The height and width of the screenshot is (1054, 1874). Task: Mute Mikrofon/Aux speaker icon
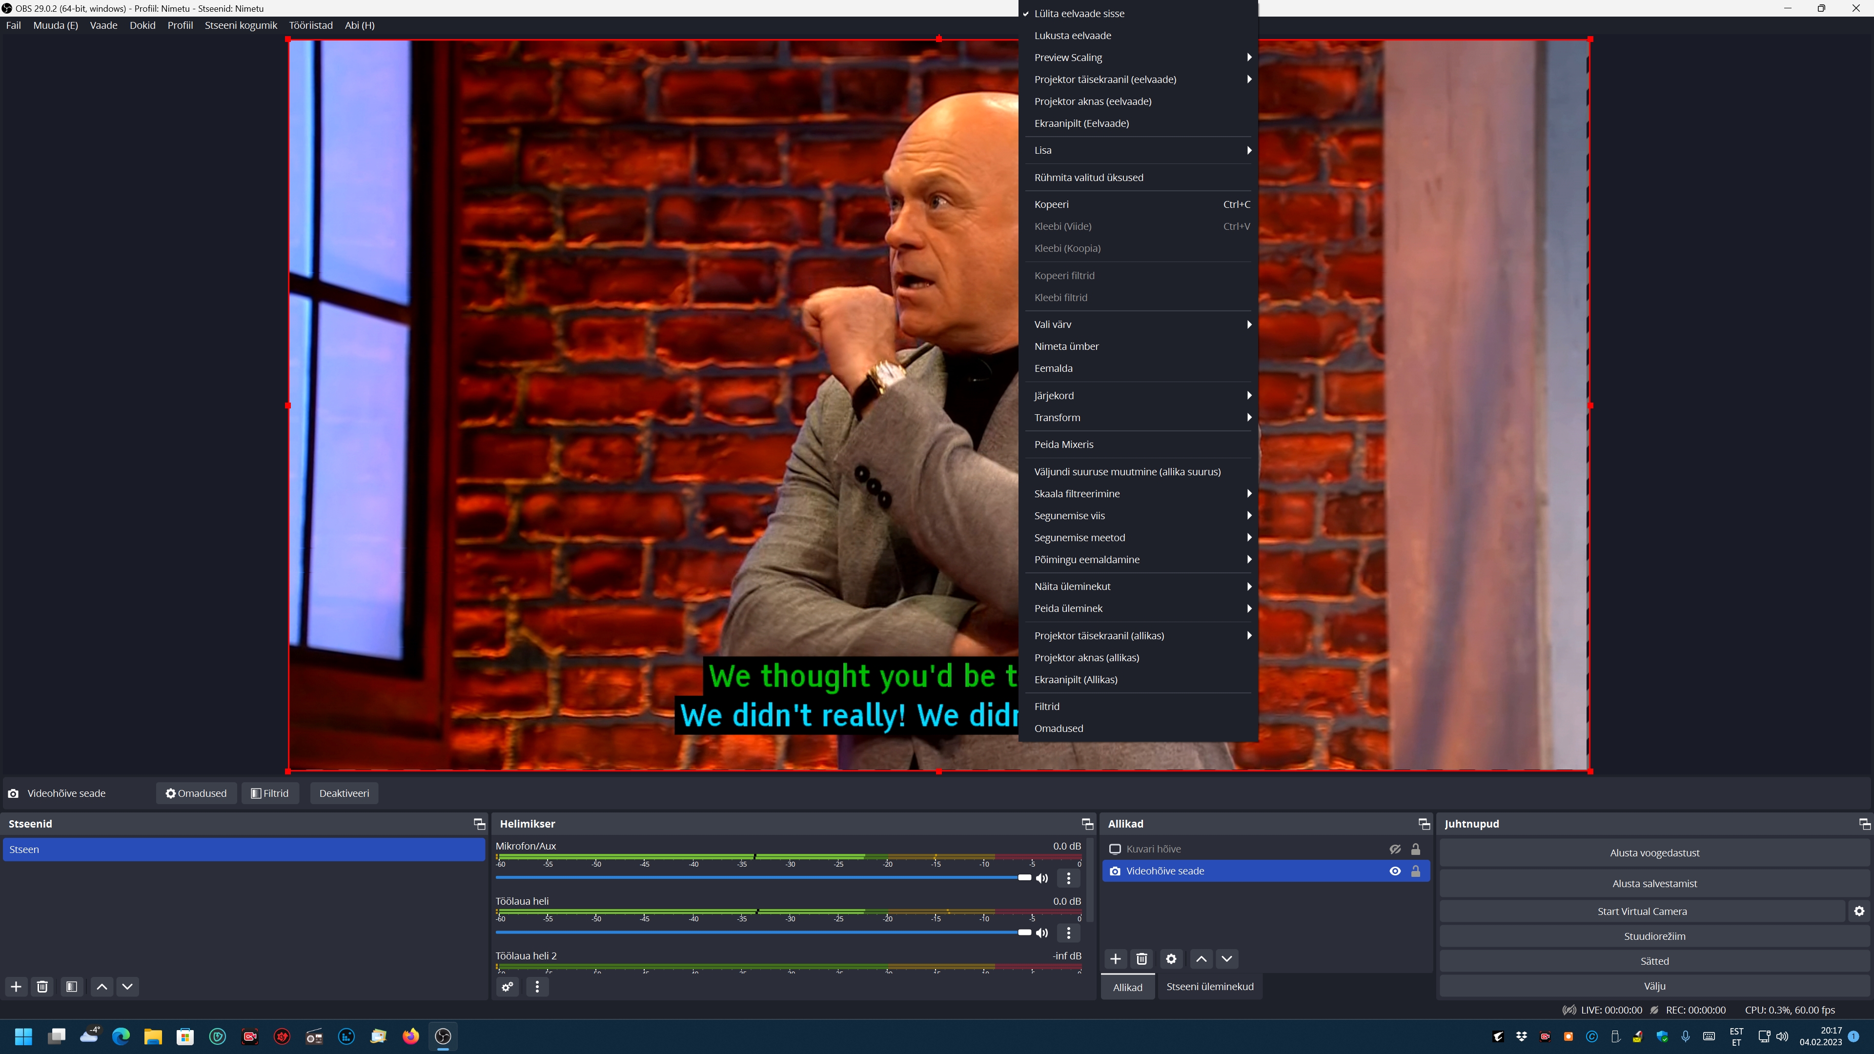point(1042,878)
